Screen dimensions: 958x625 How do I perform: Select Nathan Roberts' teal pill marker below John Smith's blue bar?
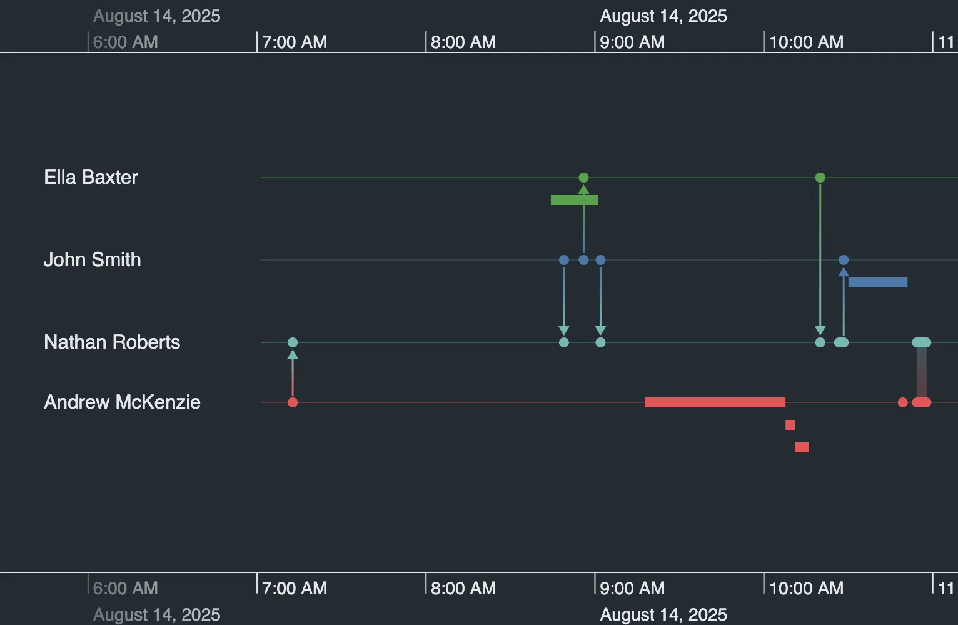[842, 342]
